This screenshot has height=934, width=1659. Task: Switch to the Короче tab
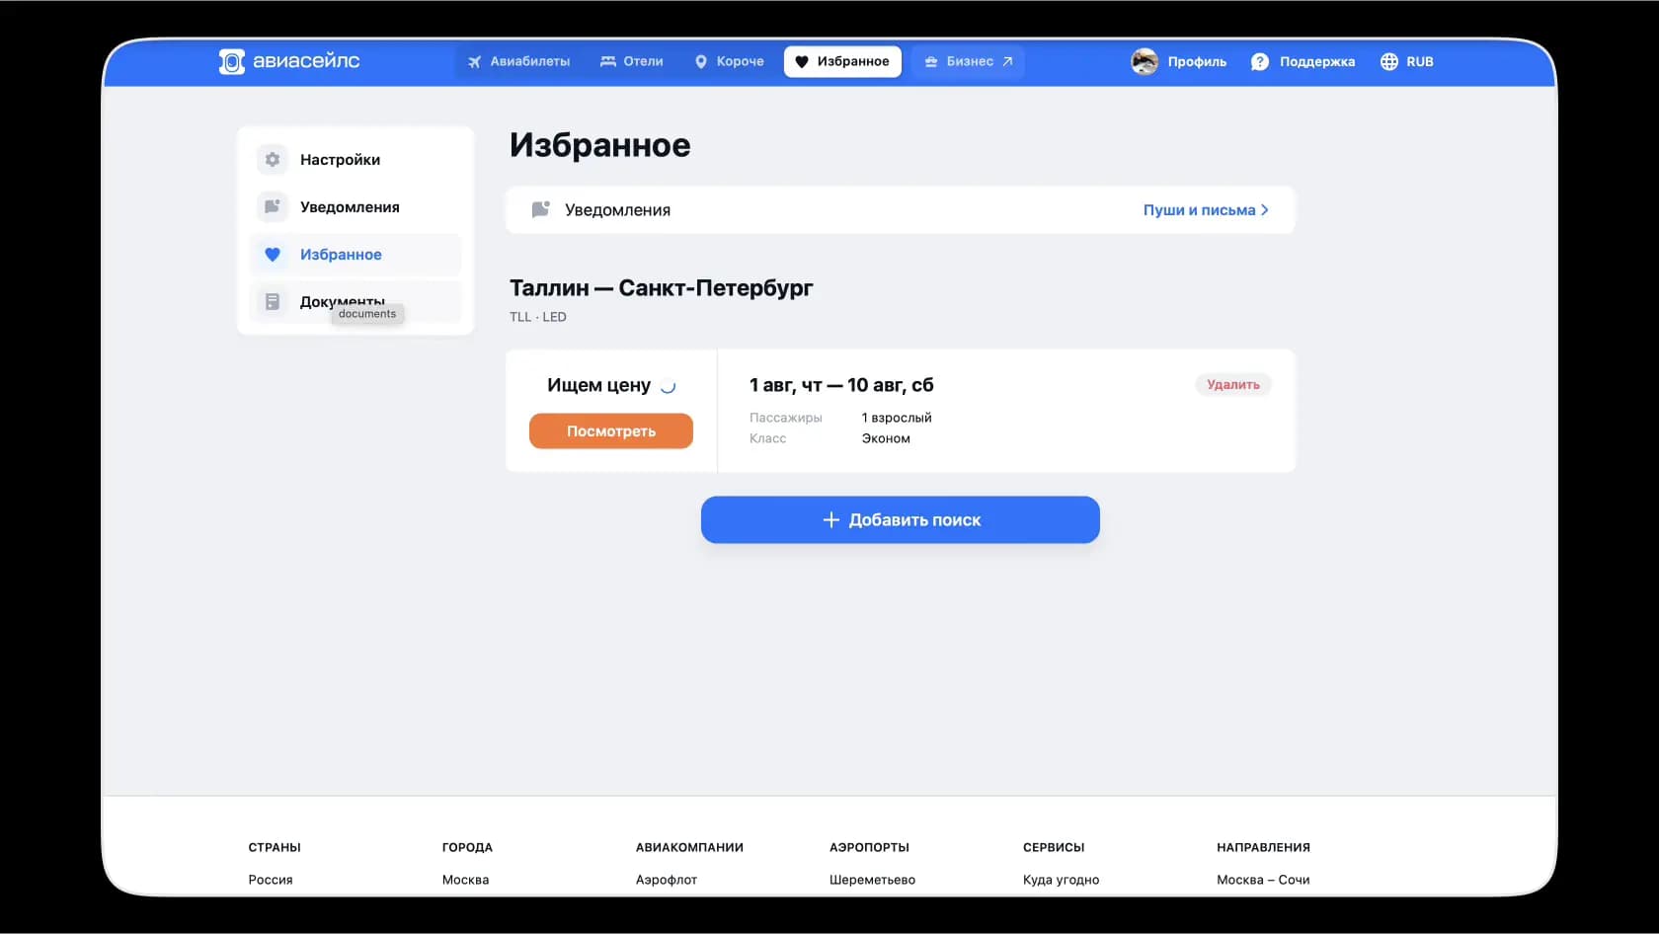(730, 61)
